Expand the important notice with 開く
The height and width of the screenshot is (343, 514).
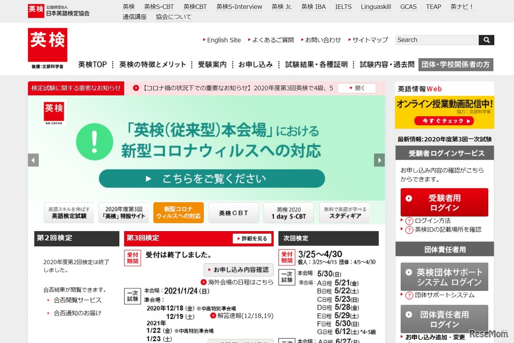pyautogui.click(x=357, y=88)
